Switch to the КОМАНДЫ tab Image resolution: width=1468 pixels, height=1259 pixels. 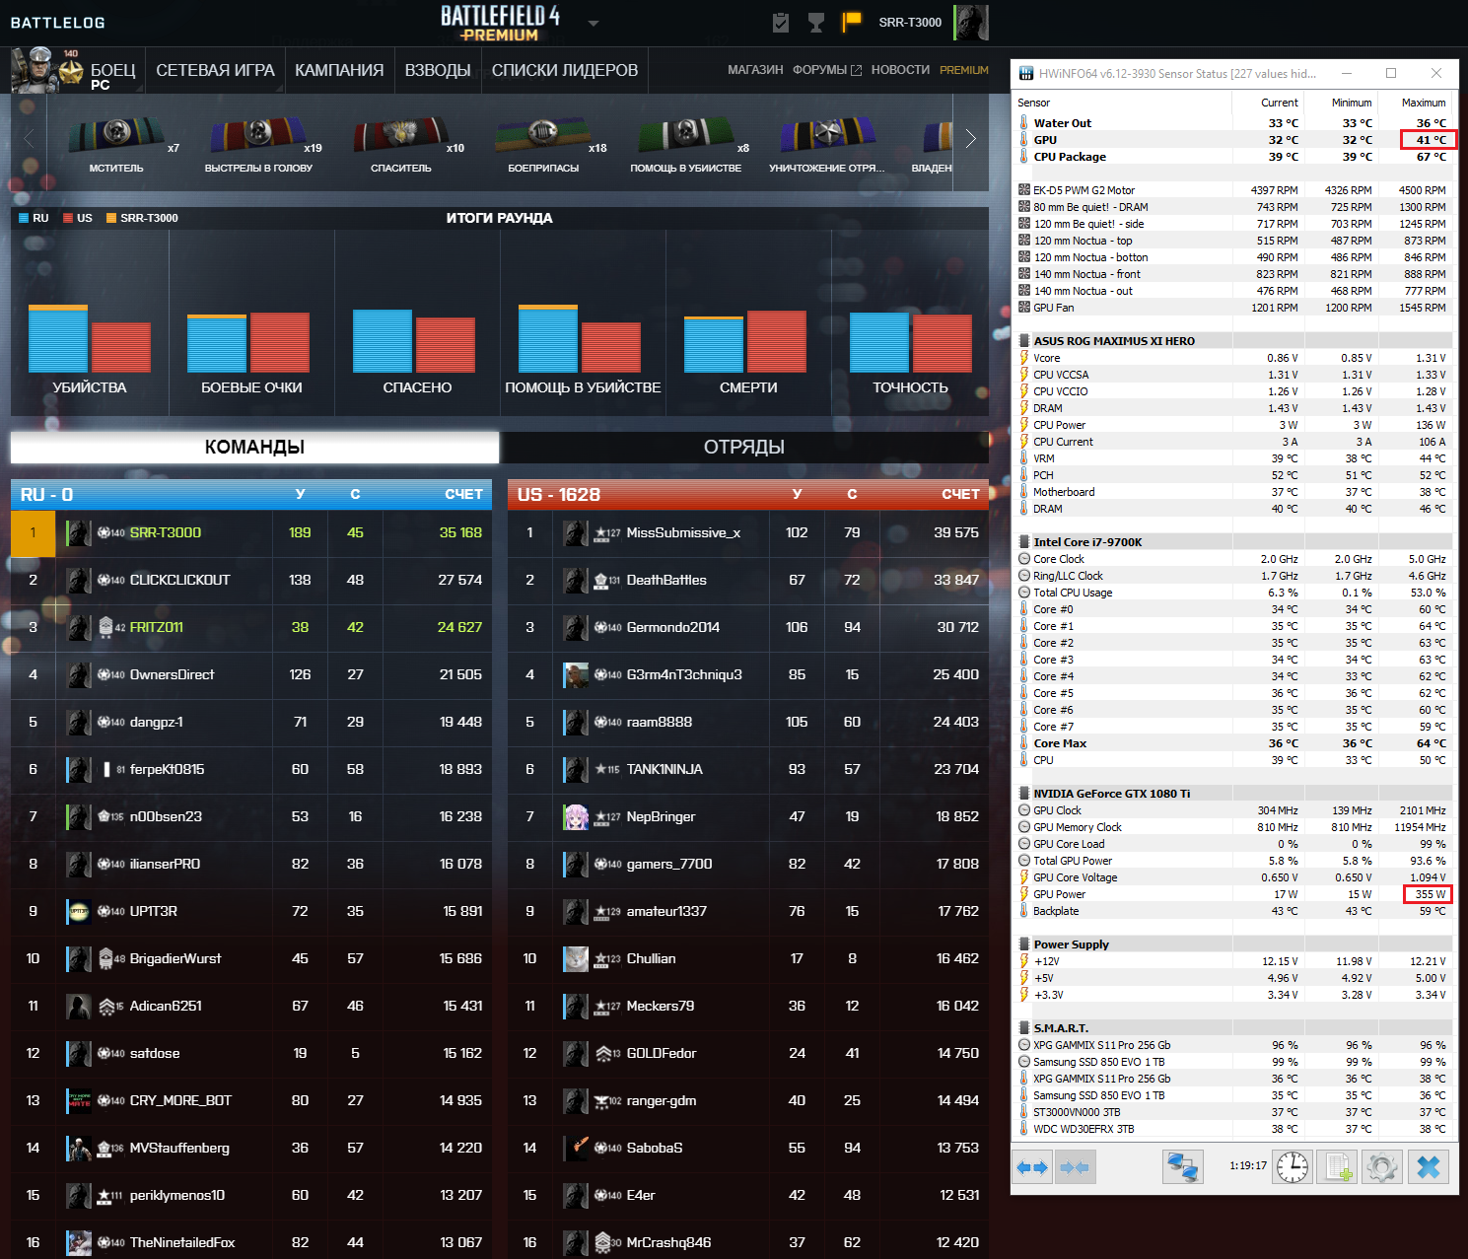click(x=254, y=447)
